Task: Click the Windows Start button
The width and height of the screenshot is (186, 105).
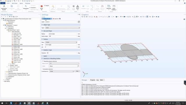Action: [x=2, y=103]
